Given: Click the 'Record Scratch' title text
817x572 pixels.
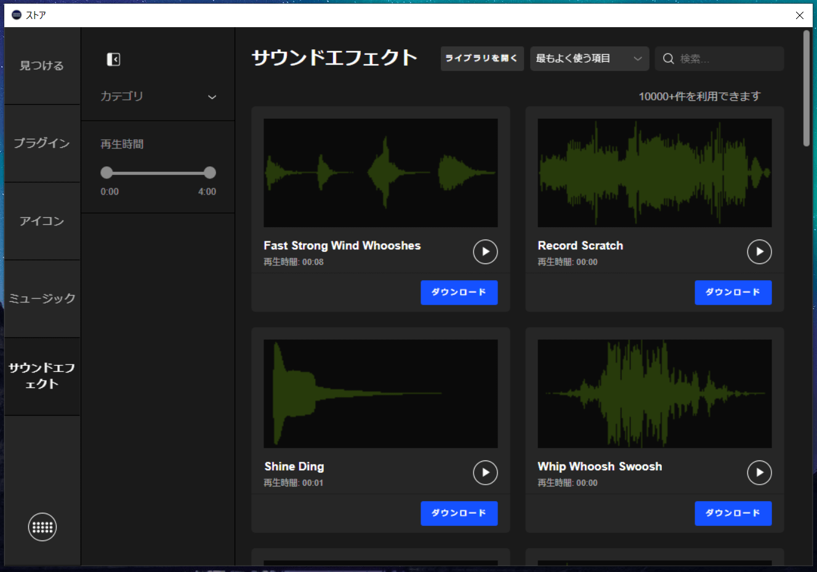Looking at the screenshot, I should tap(581, 246).
